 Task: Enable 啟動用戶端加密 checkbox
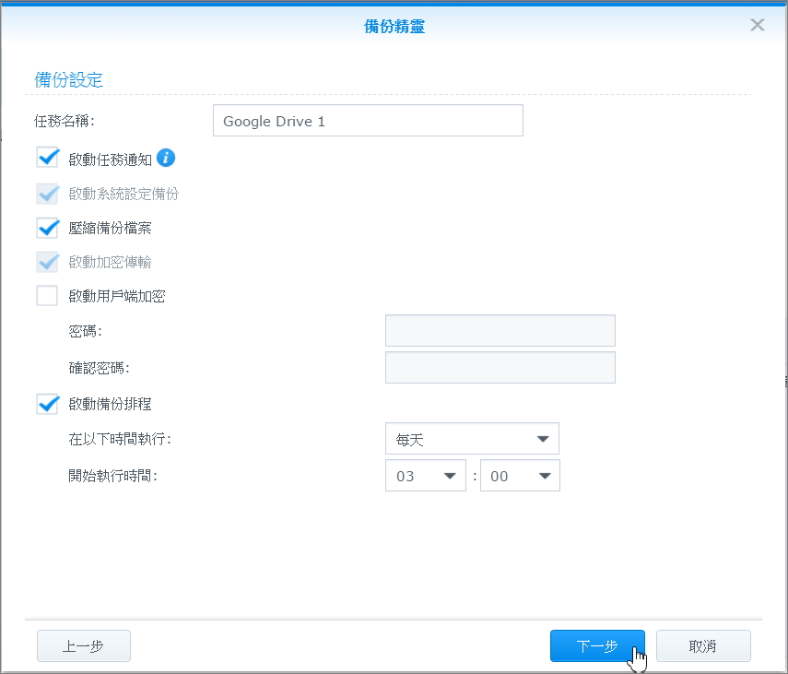(47, 296)
